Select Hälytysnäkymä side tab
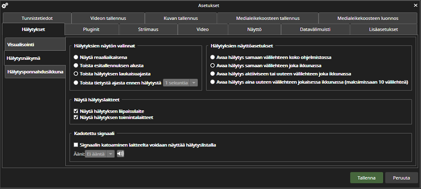This screenshot has height=189, width=421. [x=35, y=58]
